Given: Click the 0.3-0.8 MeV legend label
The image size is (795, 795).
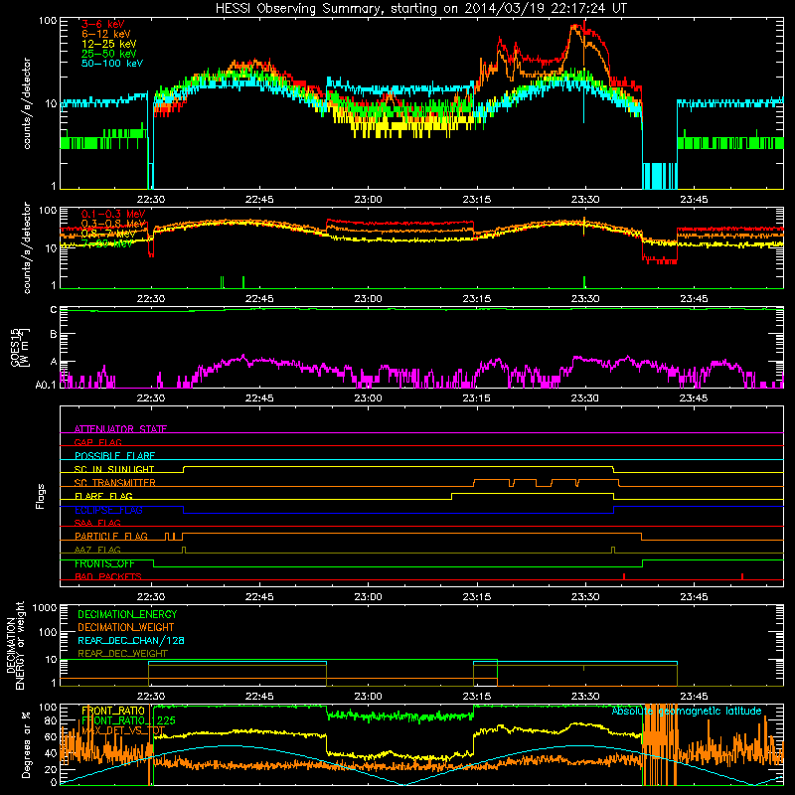Looking at the screenshot, I should 113,224.
